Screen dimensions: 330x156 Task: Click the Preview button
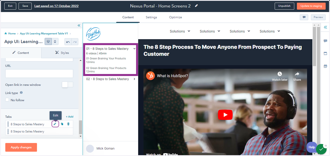point(318,17)
